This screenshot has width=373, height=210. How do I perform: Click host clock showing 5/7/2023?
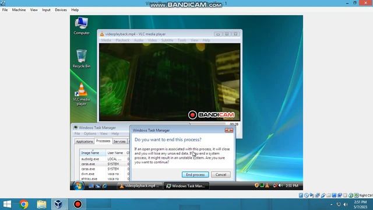pos(360,205)
